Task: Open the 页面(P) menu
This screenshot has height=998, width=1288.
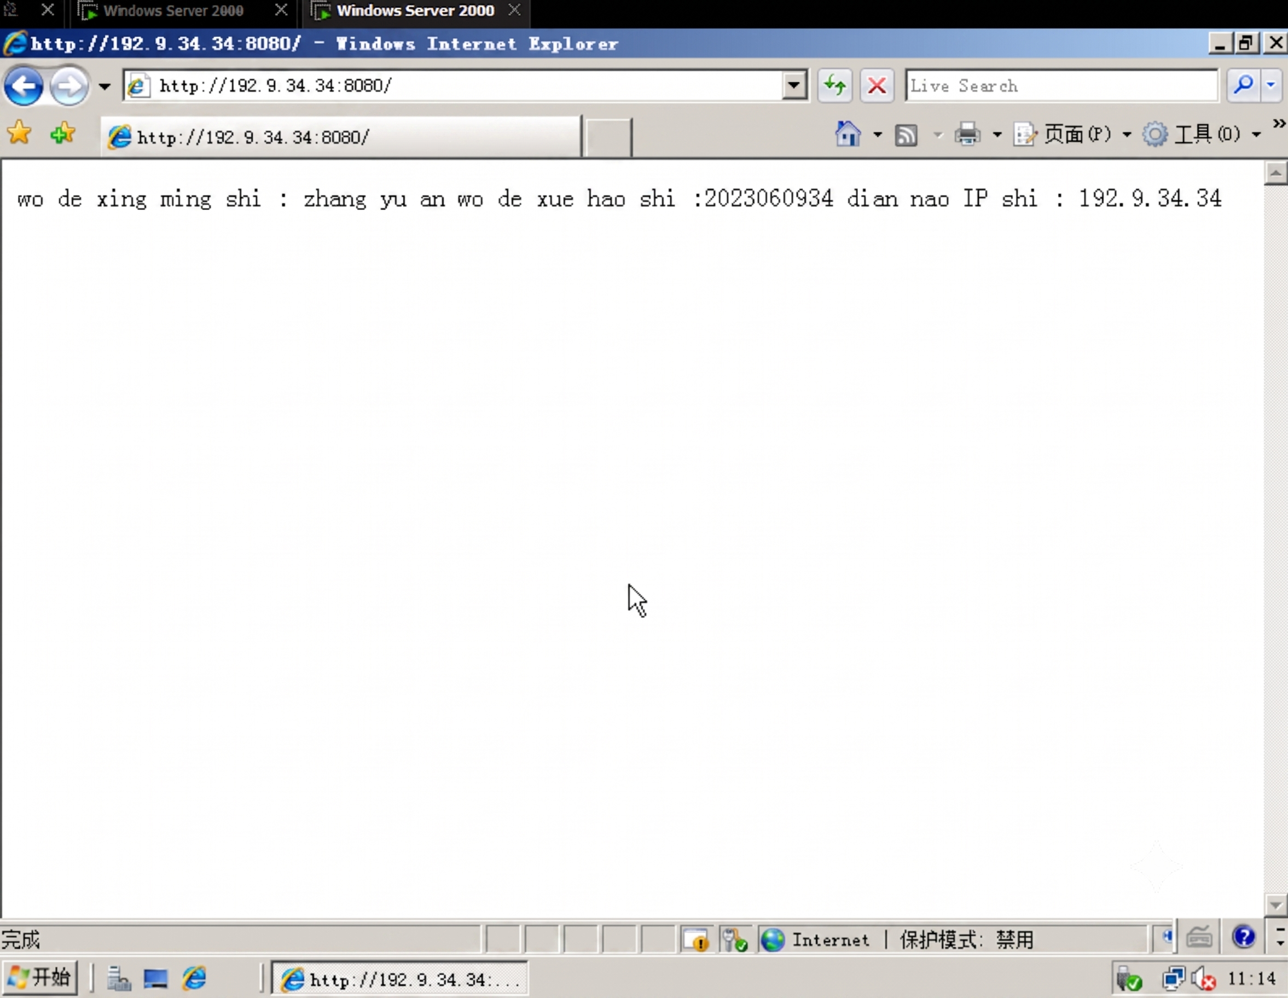Action: click(x=1072, y=135)
